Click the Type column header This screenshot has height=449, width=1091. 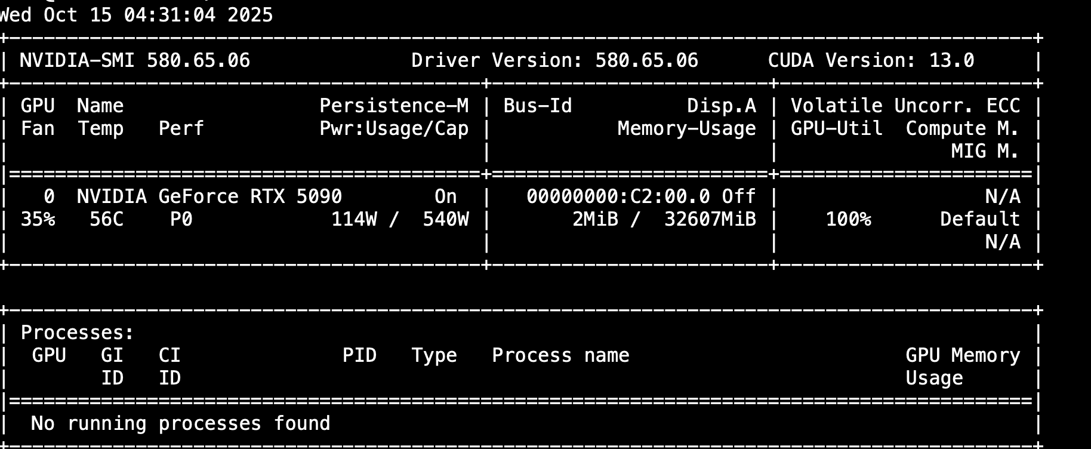pos(434,355)
